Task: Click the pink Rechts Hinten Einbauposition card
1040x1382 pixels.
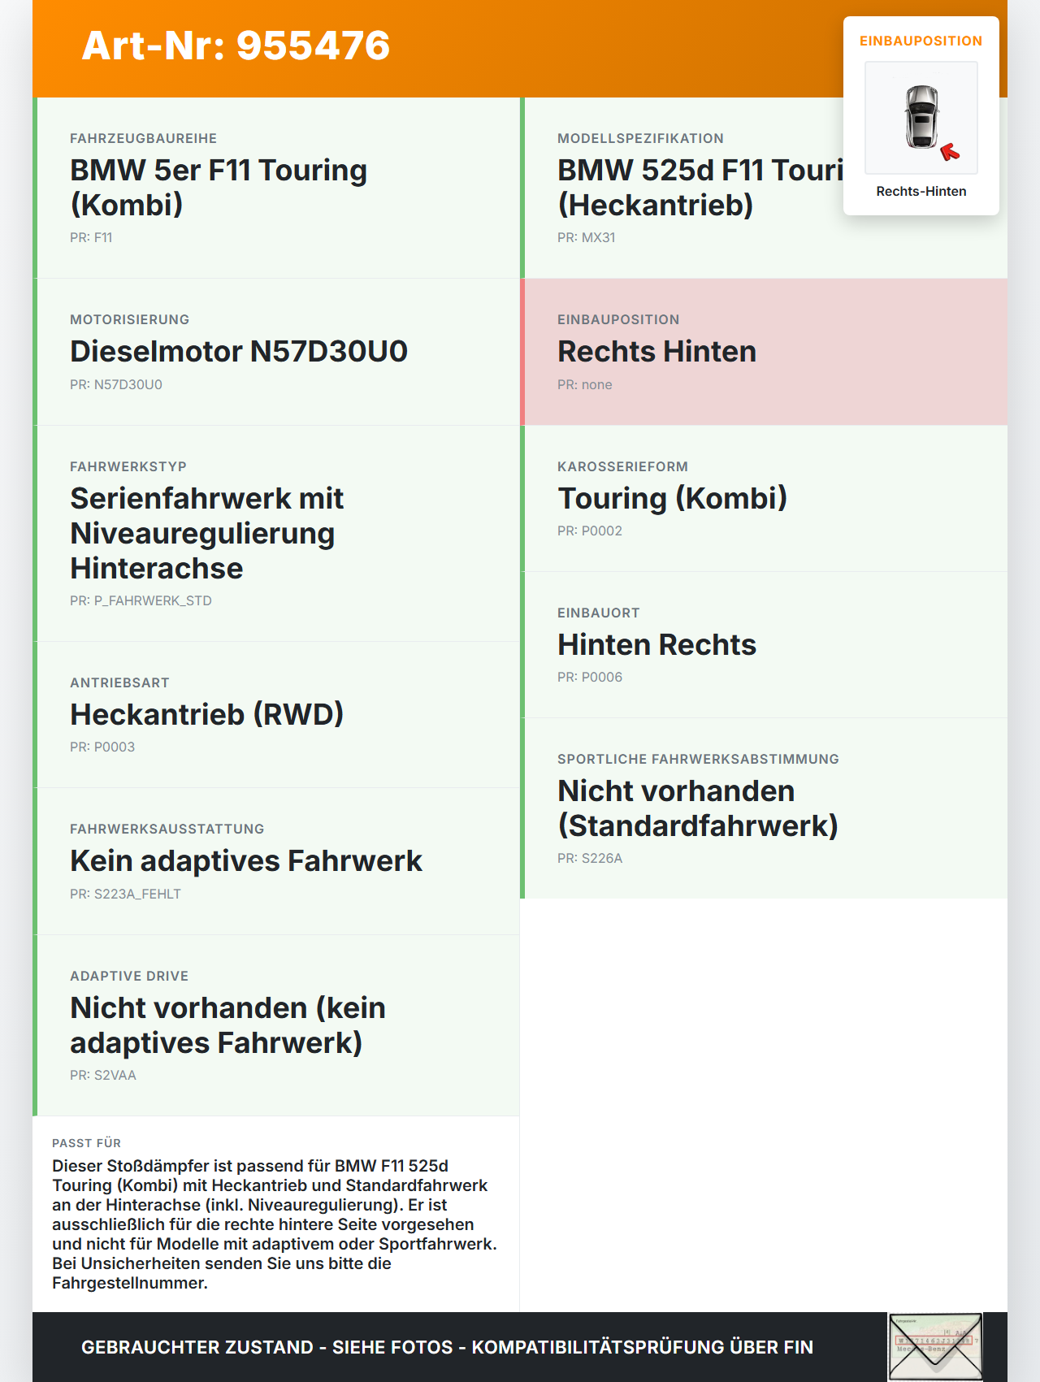Action: 764,352
